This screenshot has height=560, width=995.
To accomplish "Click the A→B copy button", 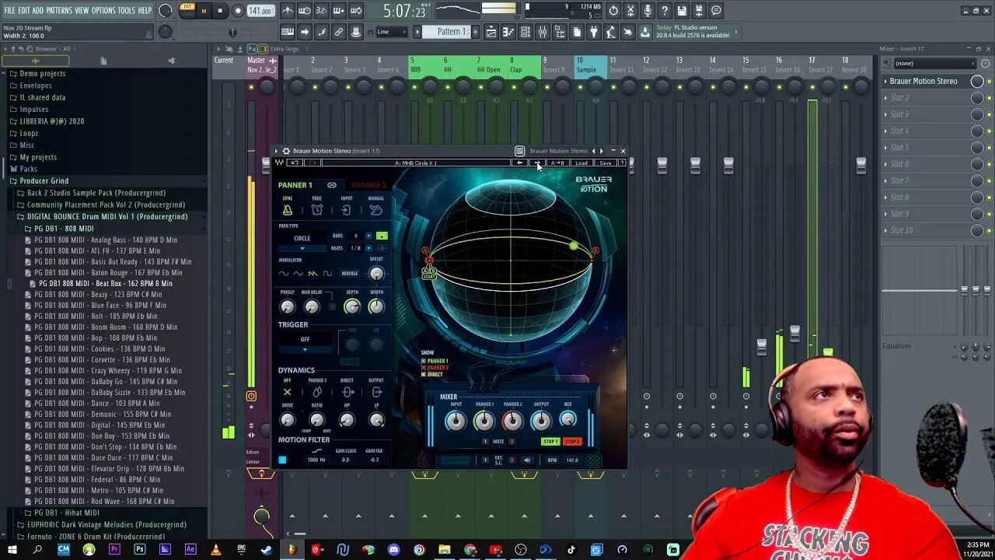I will pyautogui.click(x=558, y=163).
